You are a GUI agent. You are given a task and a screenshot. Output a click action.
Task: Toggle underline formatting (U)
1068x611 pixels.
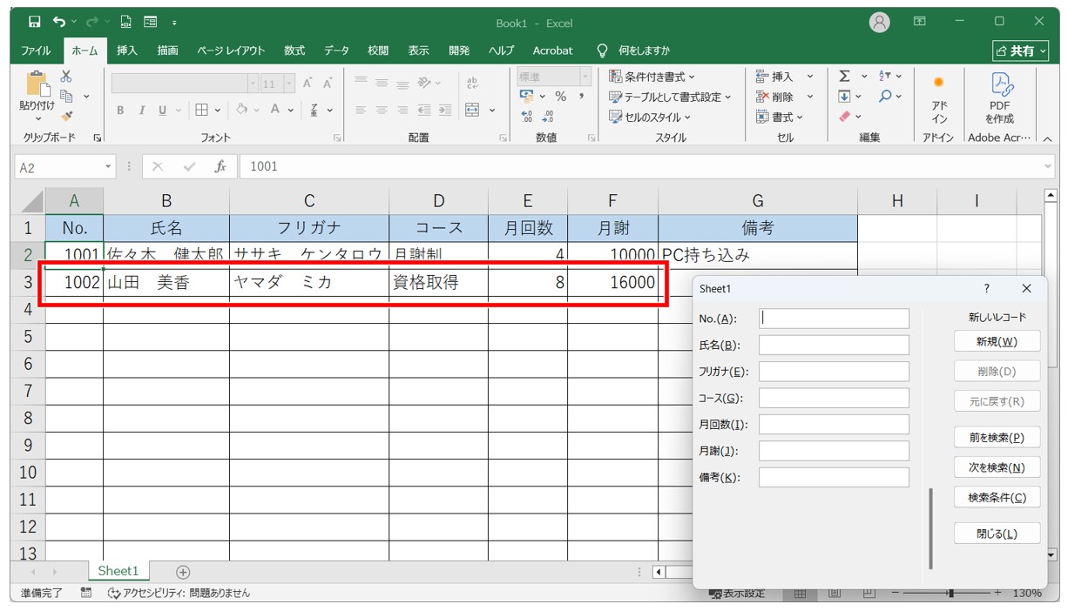(162, 110)
